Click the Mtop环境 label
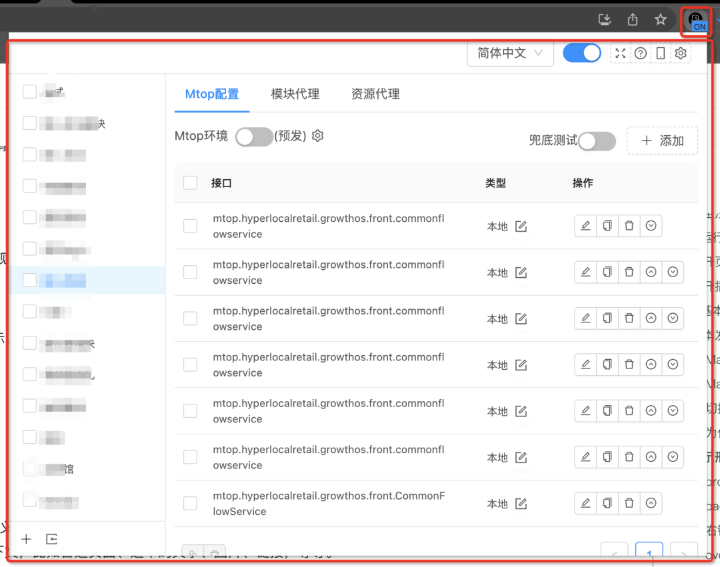Viewport: 720px width, 567px height. [x=201, y=136]
